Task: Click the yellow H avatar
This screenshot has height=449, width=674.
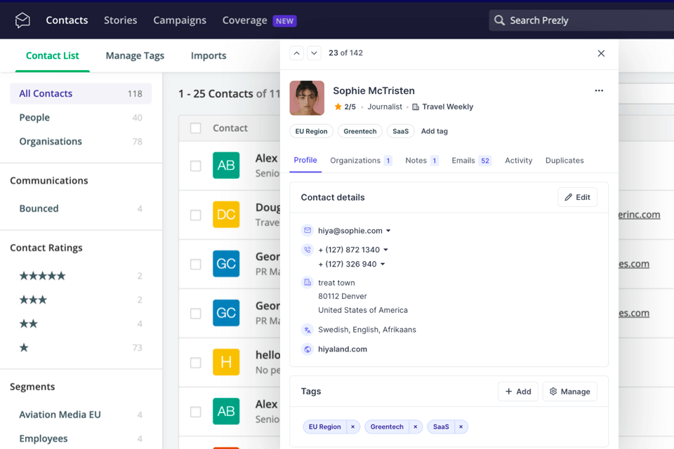Action: coord(226,362)
